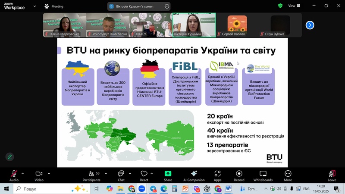Open the Apps panel
Screen dimensions: 345x194
click(x=217, y=175)
